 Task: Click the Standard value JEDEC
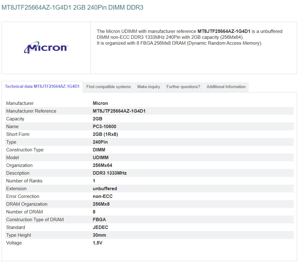point(100,227)
